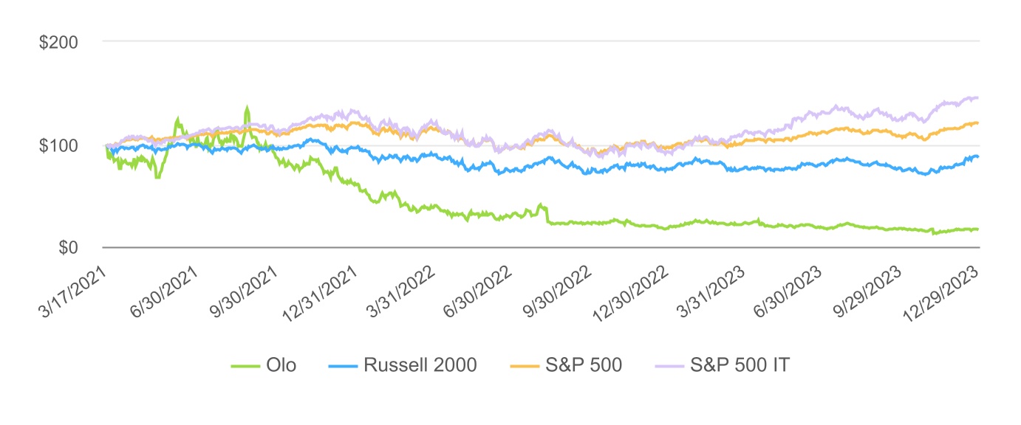1021x425 pixels.
Task: Toggle the S&P 500 IT legend label
Action: pos(740,365)
